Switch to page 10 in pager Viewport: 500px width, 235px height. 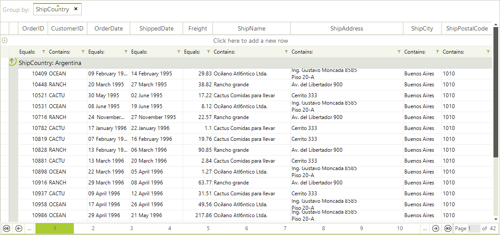399,228
